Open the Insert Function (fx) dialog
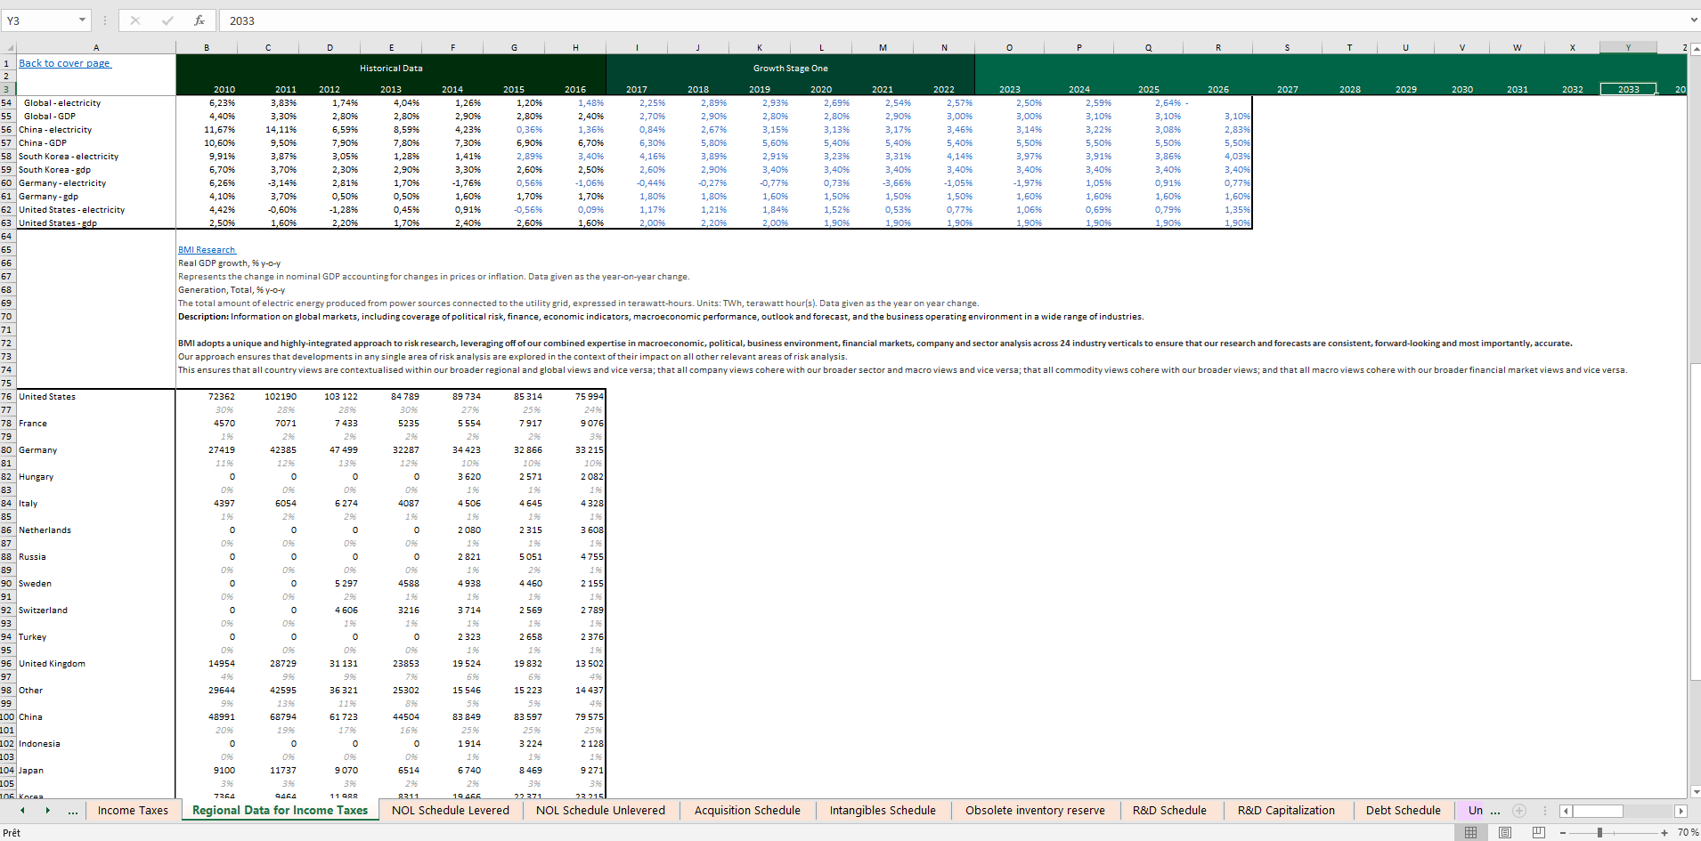The width and height of the screenshot is (1701, 841). coord(199,20)
